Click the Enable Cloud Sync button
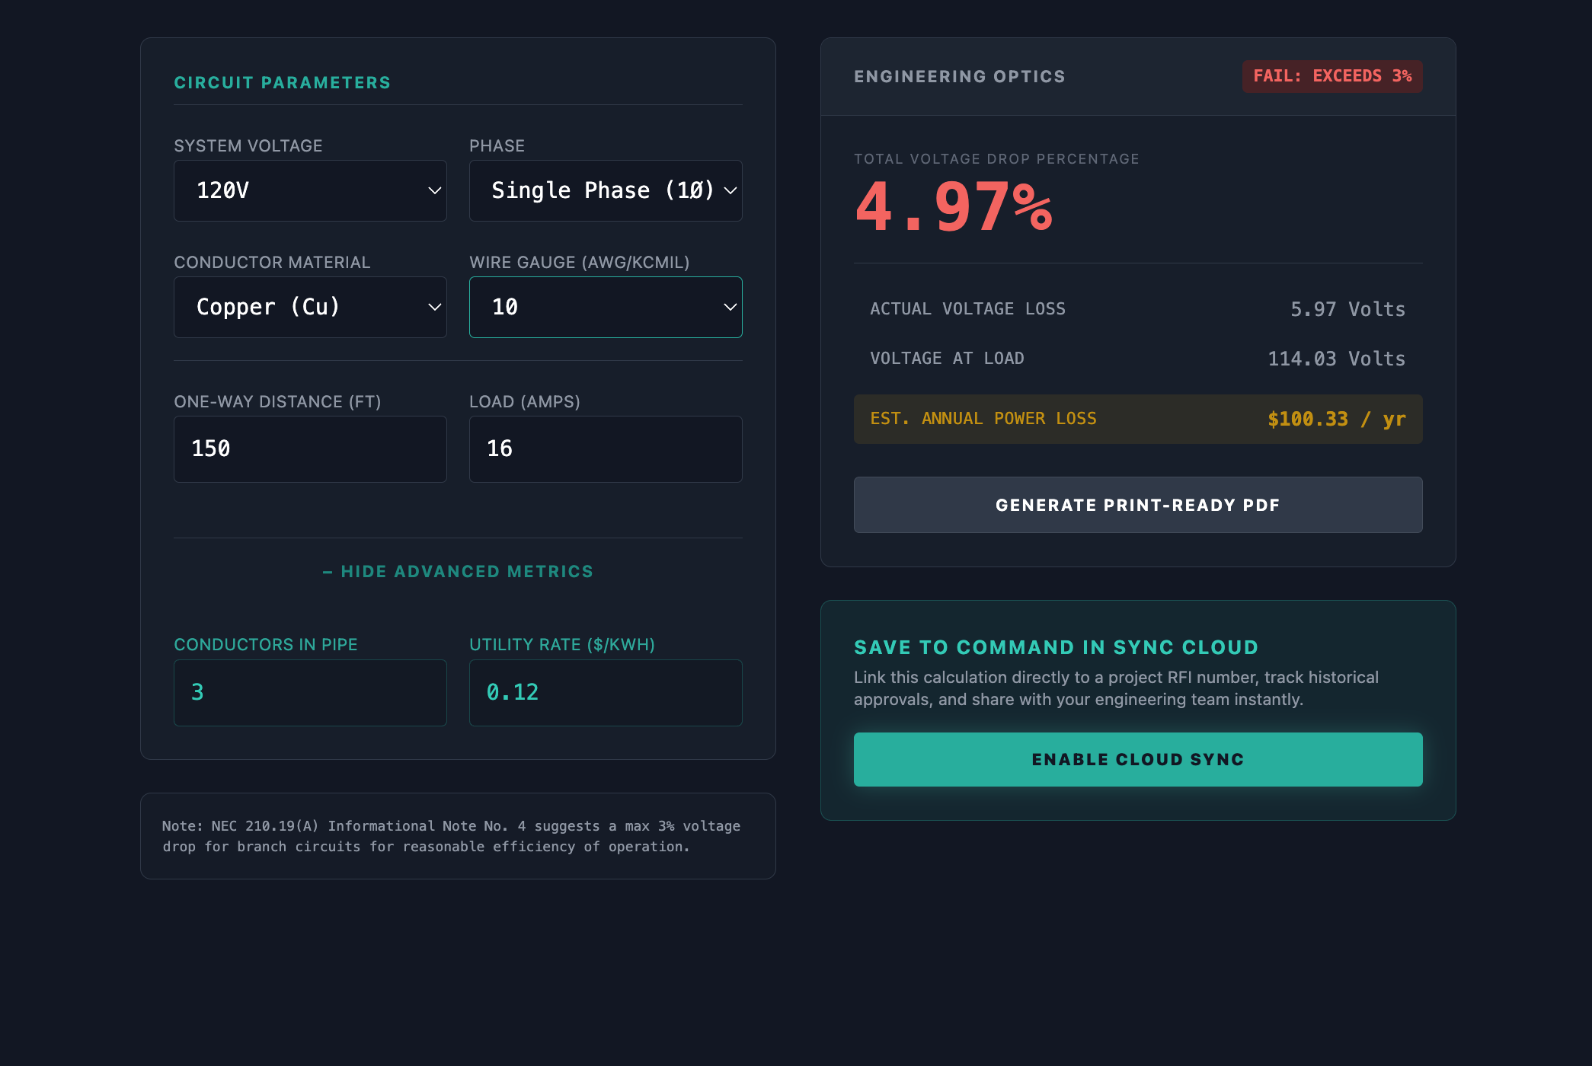 [x=1138, y=759]
